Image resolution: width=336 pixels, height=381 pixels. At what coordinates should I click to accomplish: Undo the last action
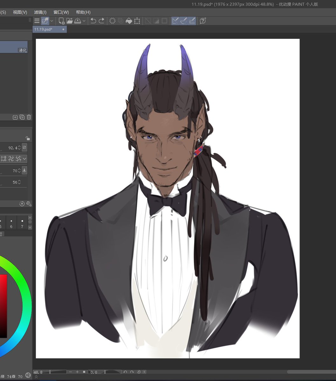tap(93, 21)
